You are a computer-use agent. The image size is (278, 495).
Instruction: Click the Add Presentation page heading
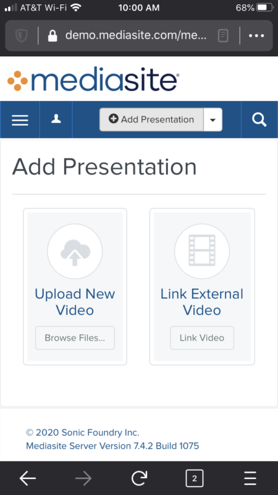click(104, 167)
